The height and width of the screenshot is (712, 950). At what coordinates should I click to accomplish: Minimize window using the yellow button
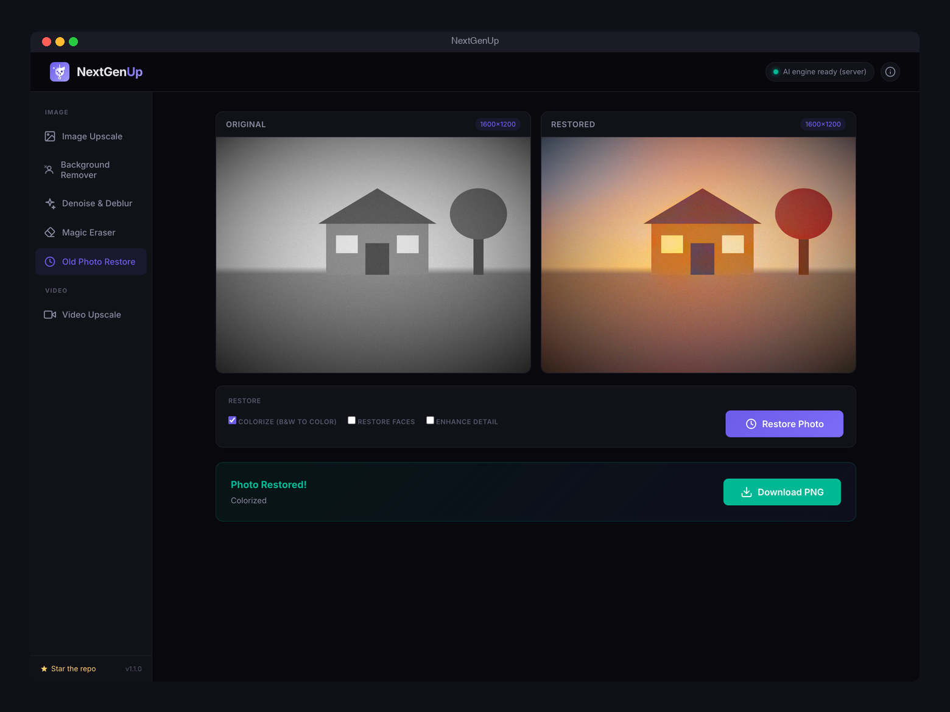click(60, 41)
